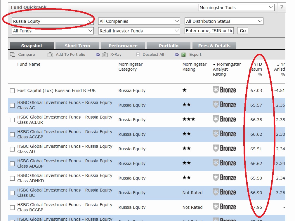295x221 pixels.
Task: Click the premium arrow icon before Export
Action: [177, 55]
